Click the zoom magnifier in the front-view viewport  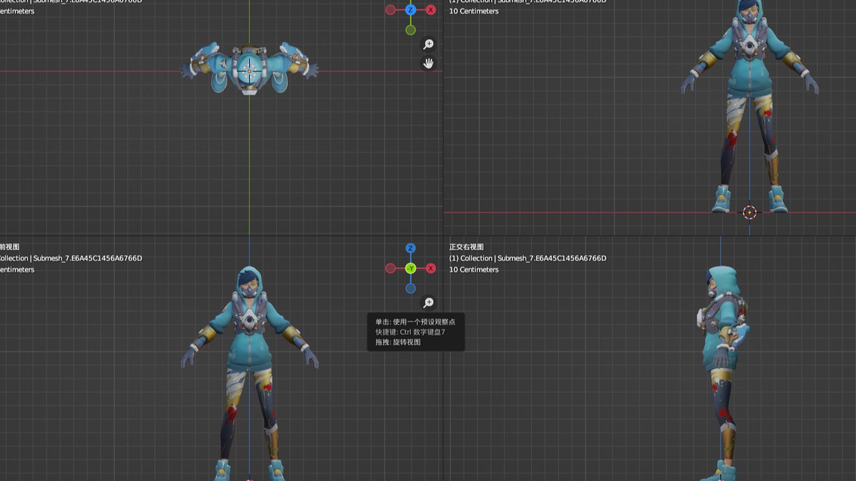[428, 303]
